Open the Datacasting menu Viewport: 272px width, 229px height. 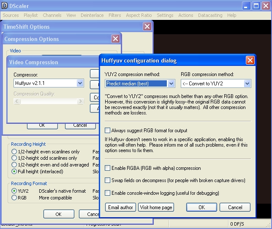(210, 15)
